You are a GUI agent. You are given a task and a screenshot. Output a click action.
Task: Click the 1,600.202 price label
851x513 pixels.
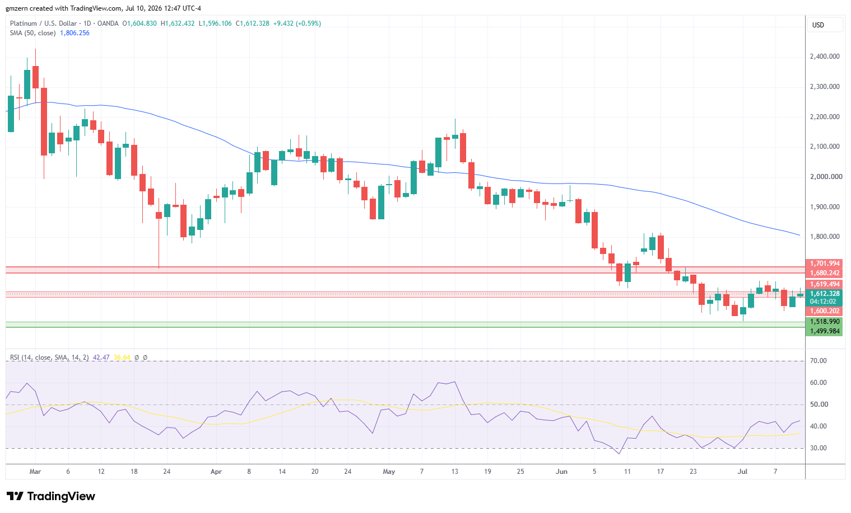pyautogui.click(x=824, y=311)
